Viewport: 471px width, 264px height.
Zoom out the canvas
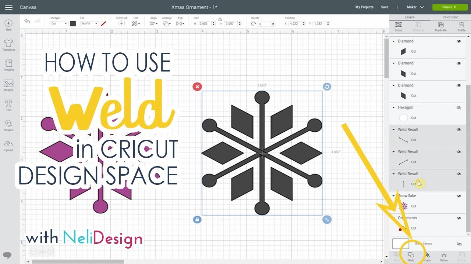pos(33,252)
